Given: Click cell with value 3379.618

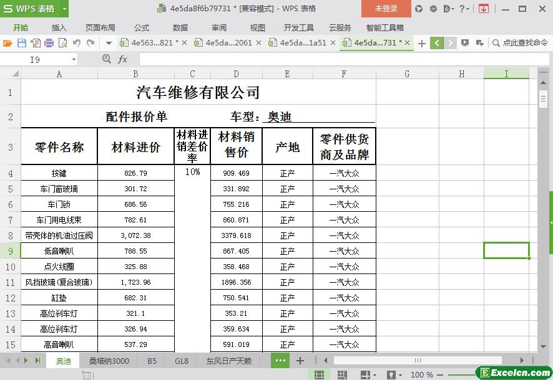Looking at the screenshot, I should [237, 235].
